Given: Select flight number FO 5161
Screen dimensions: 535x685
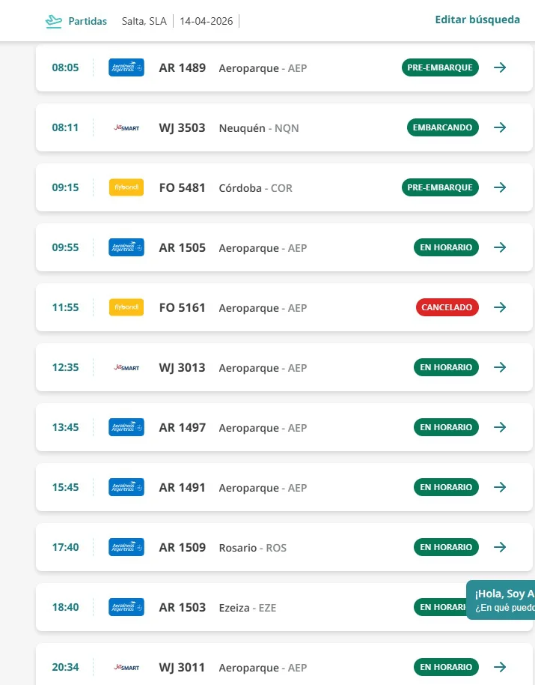Looking at the screenshot, I should tap(183, 307).
